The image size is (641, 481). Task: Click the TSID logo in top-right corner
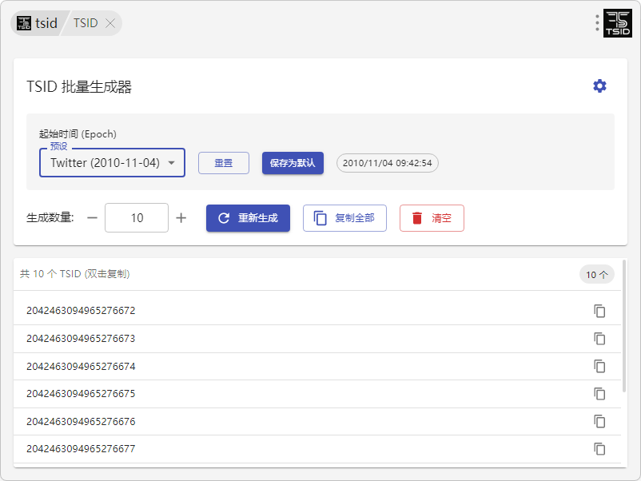pos(617,23)
